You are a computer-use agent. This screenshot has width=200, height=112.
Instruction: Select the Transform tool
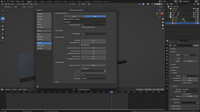click(3, 30)
